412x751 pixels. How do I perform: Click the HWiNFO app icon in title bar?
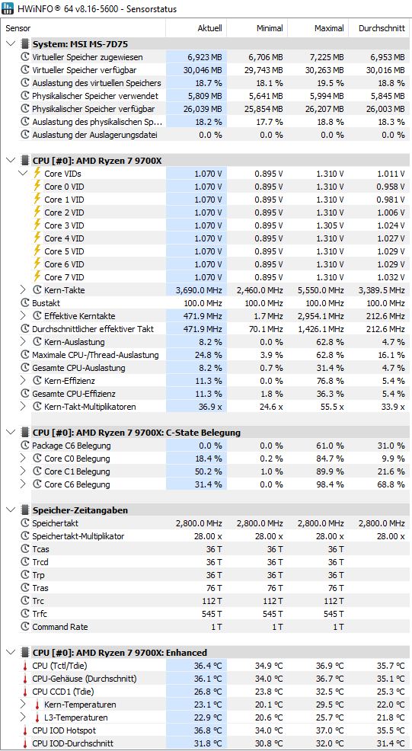[x=8, y=8]
